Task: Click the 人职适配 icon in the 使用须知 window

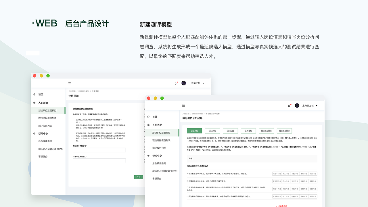Action: coord(34,103)
